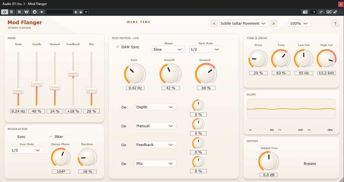The height and width of the screenshot is (182, 344).
Task: Click the Feedback row mod amount knob
Action: coord(198,143)
